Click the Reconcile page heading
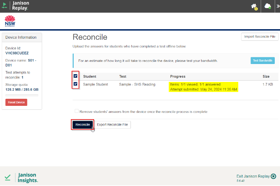 click(90, 37)
